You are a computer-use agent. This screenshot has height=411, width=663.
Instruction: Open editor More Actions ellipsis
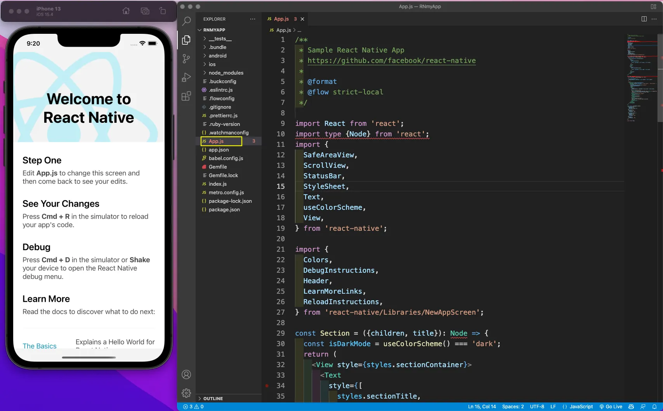point(654,19)
